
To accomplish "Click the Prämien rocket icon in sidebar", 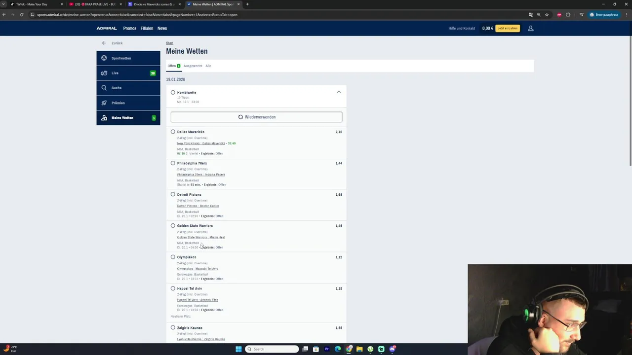I will click(104, 103).
